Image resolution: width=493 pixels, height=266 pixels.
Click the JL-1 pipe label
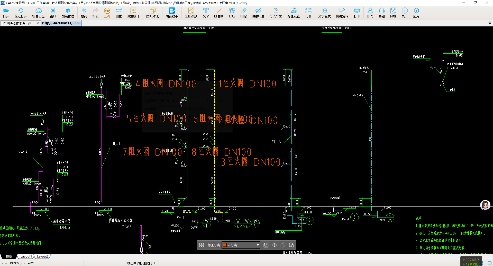116,144
